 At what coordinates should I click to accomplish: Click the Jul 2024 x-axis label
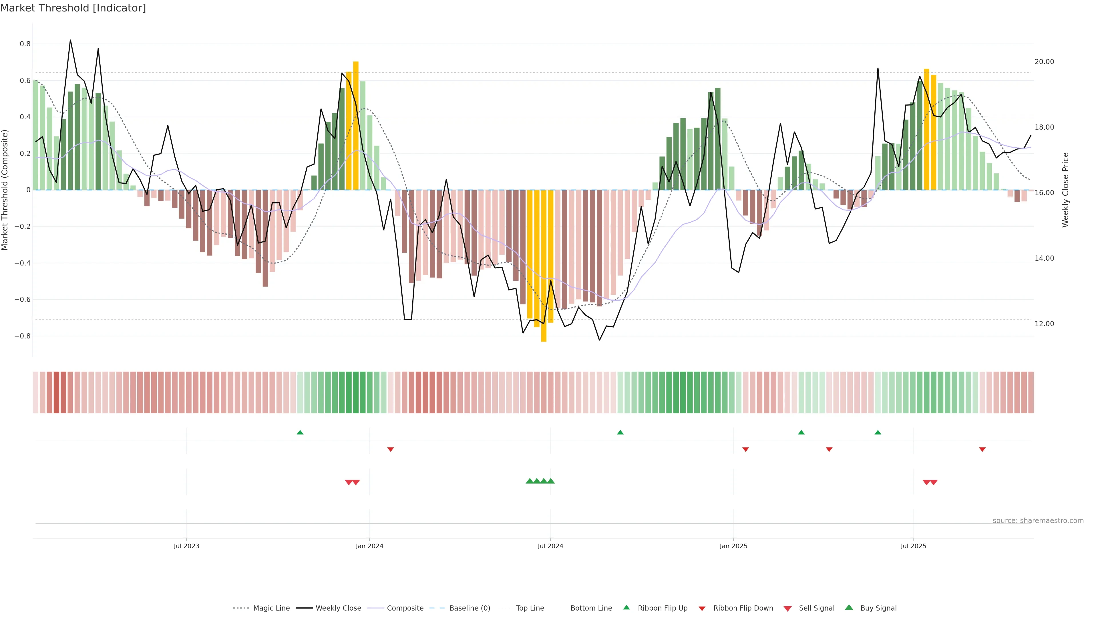(550, 546)
